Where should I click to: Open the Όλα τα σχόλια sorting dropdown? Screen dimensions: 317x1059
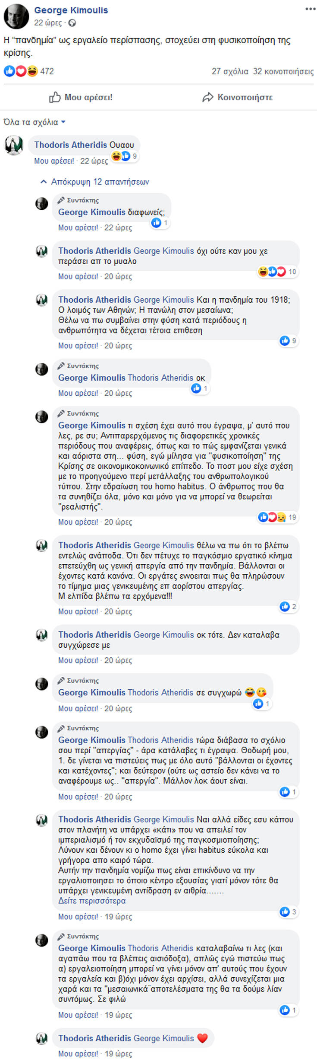tap(34, 122)
